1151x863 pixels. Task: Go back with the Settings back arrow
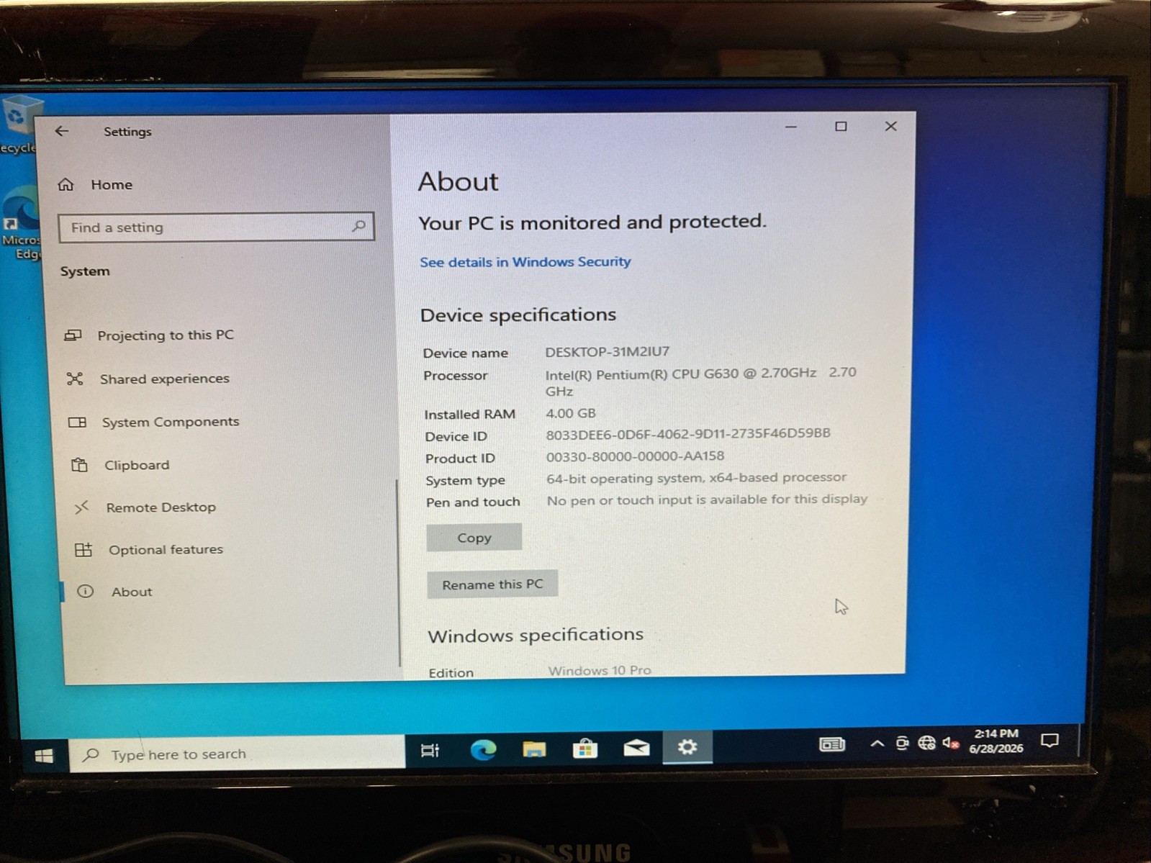coord(62,131)
